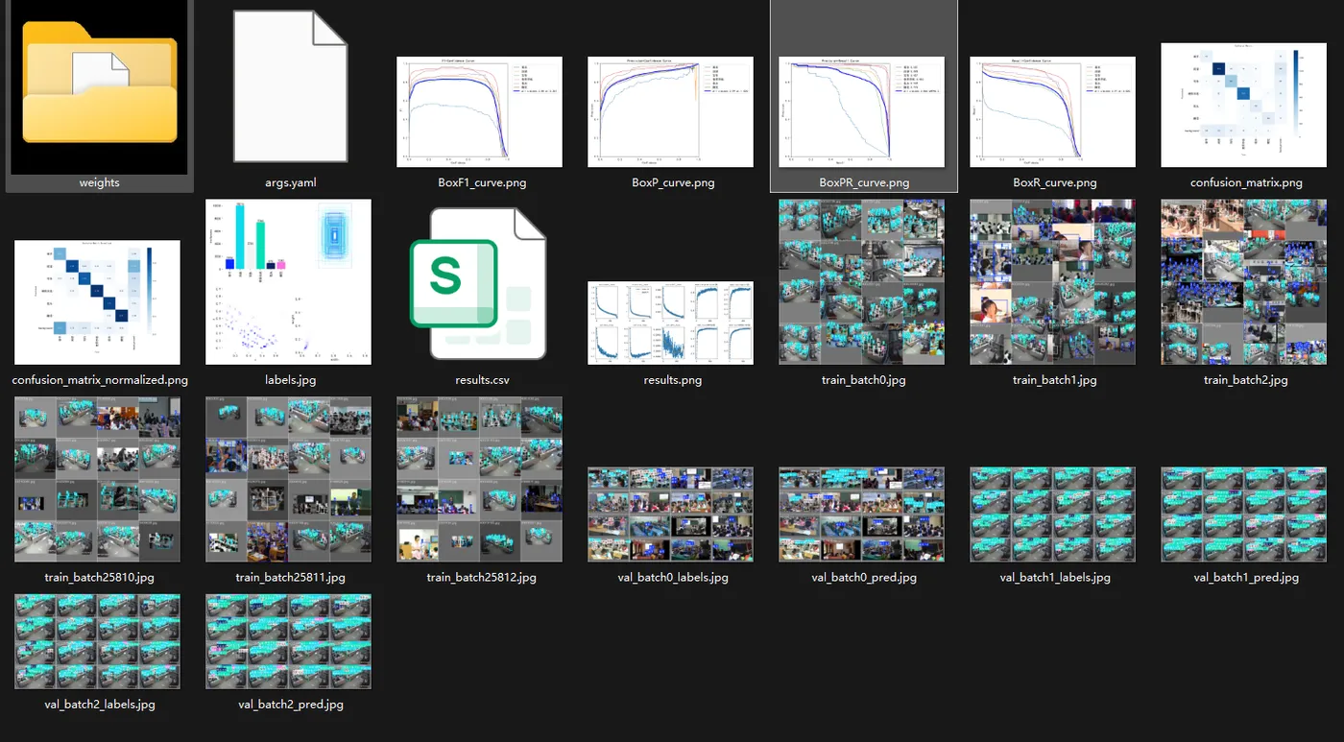
Task: Select the val_batch0_pred.jpg thumbnail
Action: [x=861, y=515]
